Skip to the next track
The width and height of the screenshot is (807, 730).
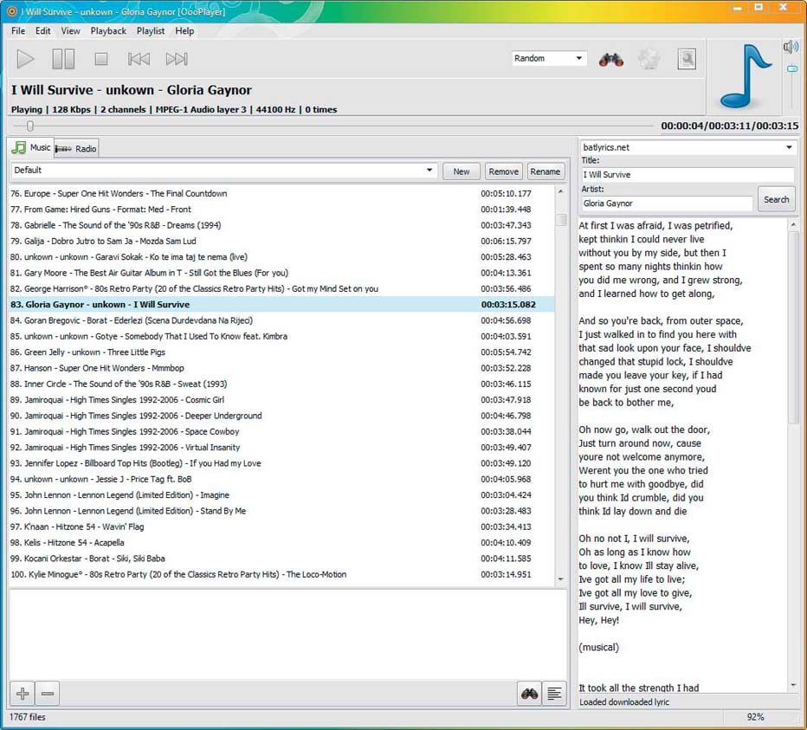click(x=177, y=59)
